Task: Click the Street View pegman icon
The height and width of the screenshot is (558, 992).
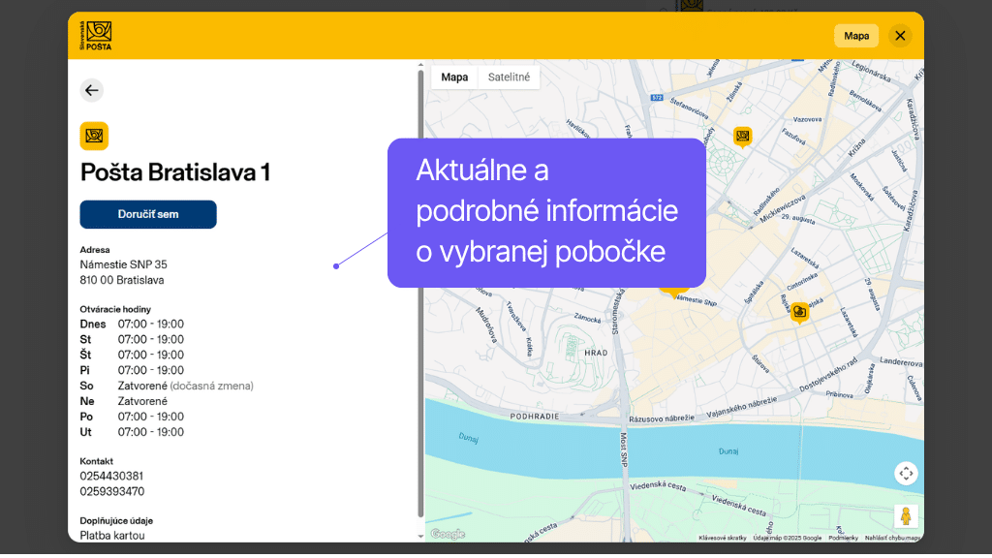Action: (906, 516)
